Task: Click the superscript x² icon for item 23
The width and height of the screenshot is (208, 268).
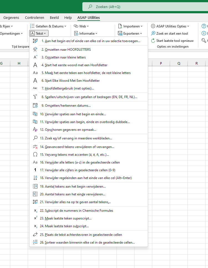Action: (35, 218)
